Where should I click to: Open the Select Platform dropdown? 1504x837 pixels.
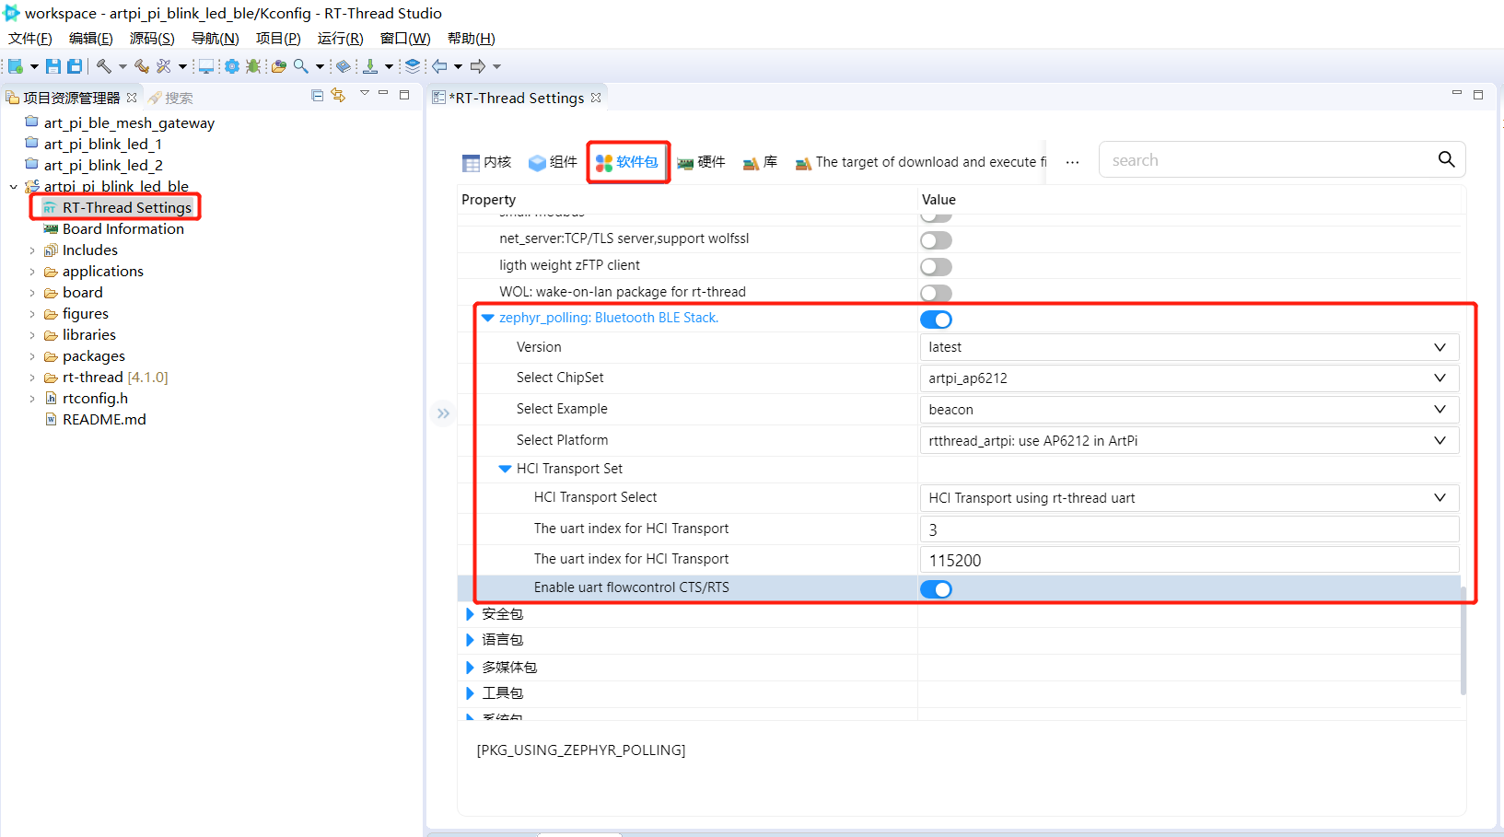(x=1189, y=441)
